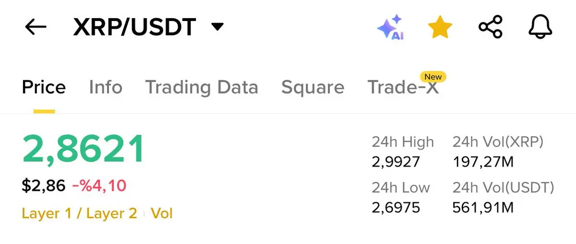The width and height of the screenshot is (576, 244).
Task: Tap the New badge on Trade-X
Action: point(433,77)
